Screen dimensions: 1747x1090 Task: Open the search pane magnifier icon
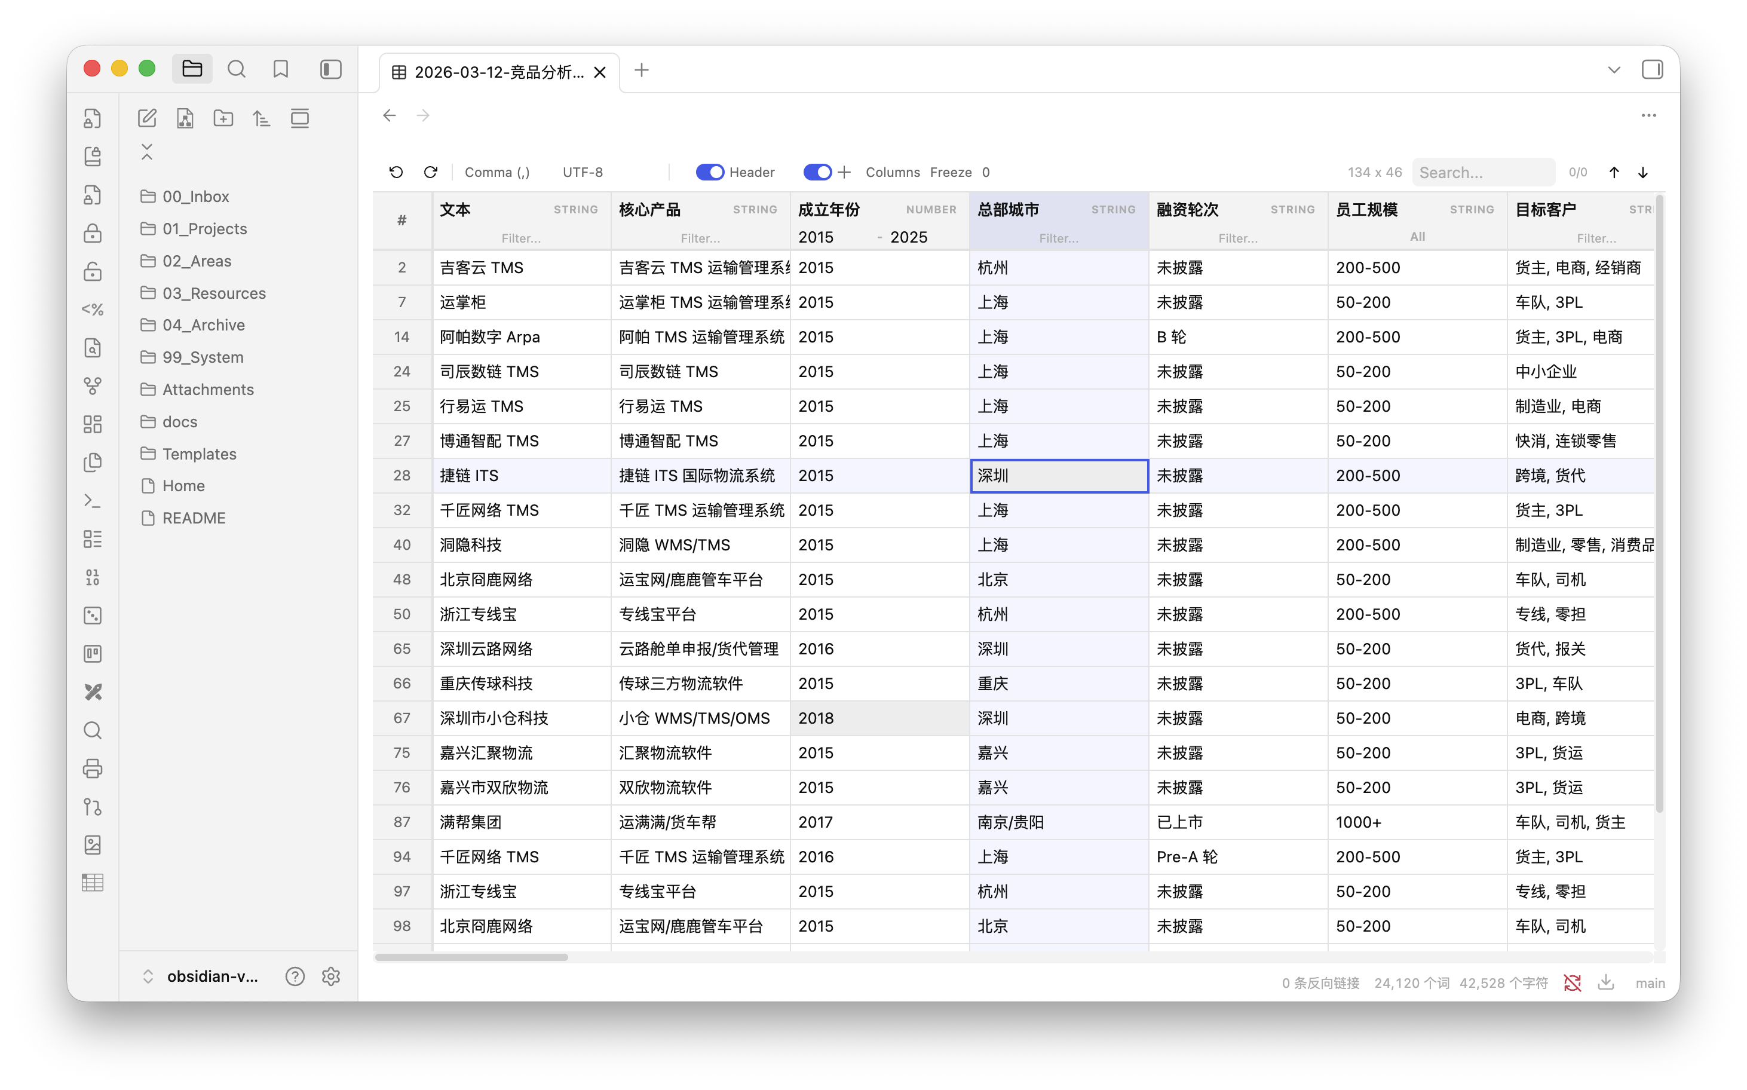(237, 69)
